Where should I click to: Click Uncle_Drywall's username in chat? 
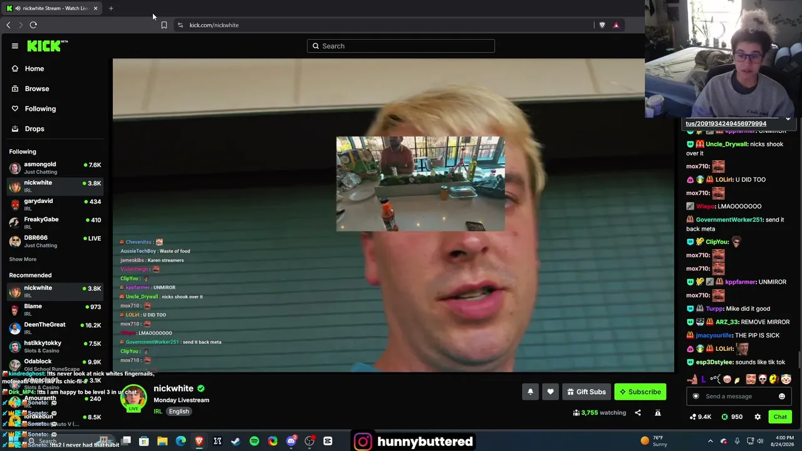click(727, 144)
